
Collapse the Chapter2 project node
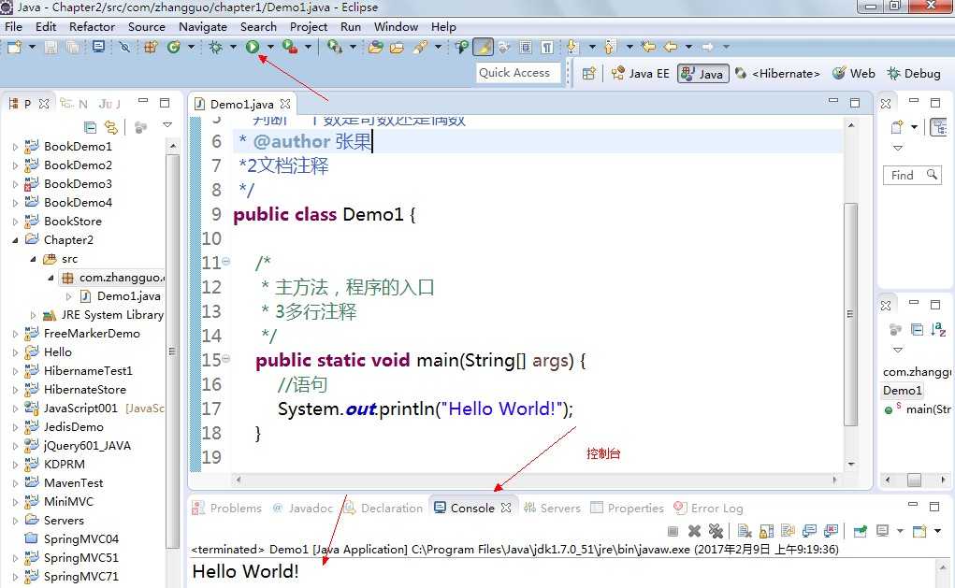click(15, 240)
